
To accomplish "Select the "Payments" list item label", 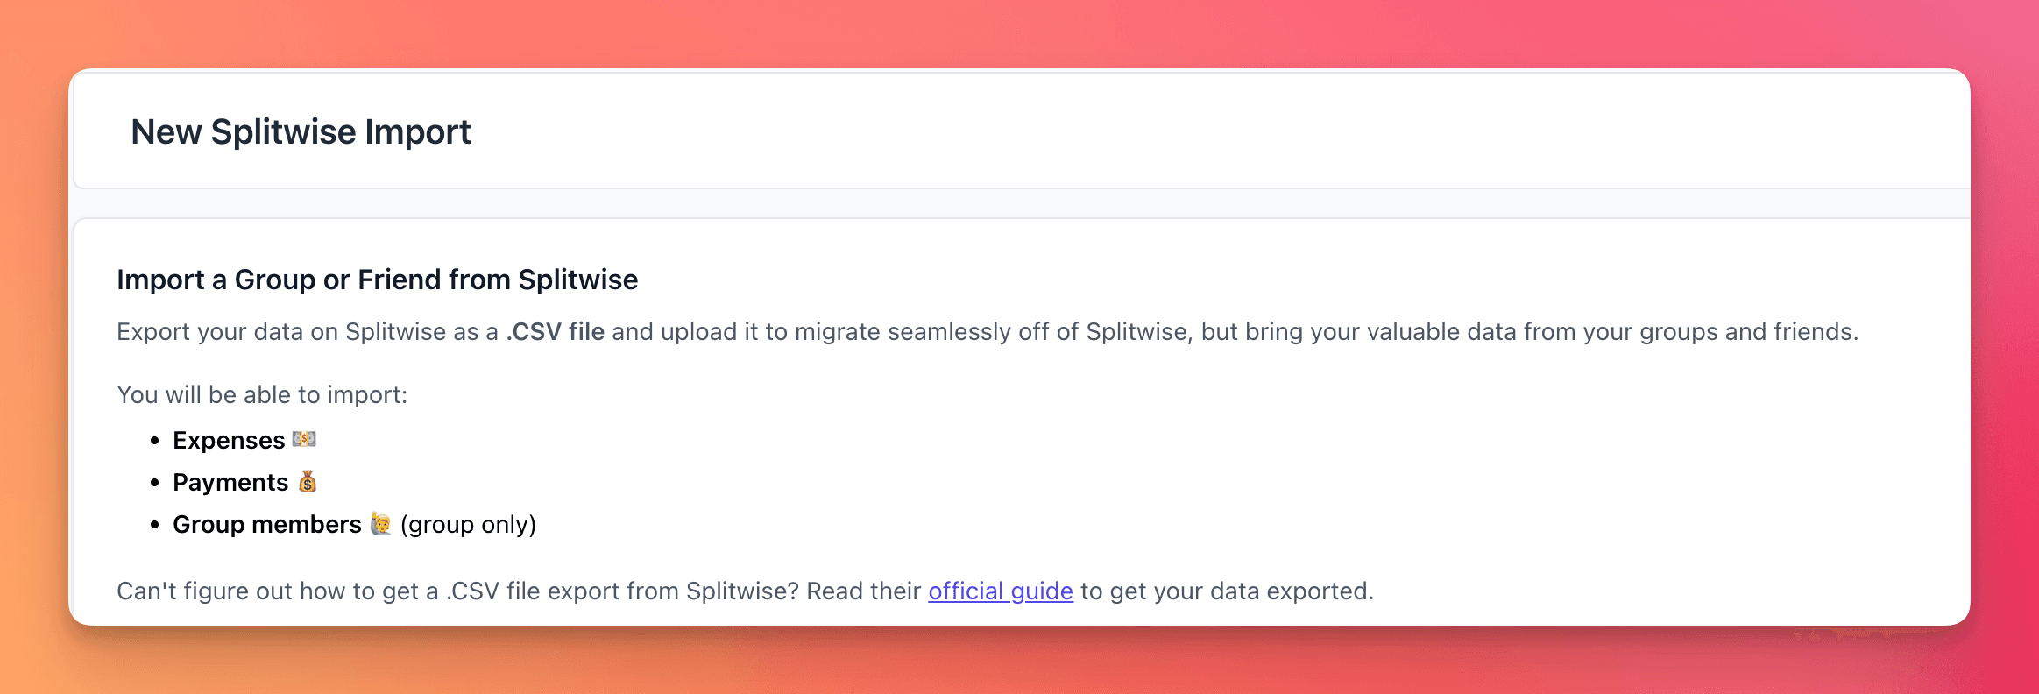I will click(x=230, y=482).
